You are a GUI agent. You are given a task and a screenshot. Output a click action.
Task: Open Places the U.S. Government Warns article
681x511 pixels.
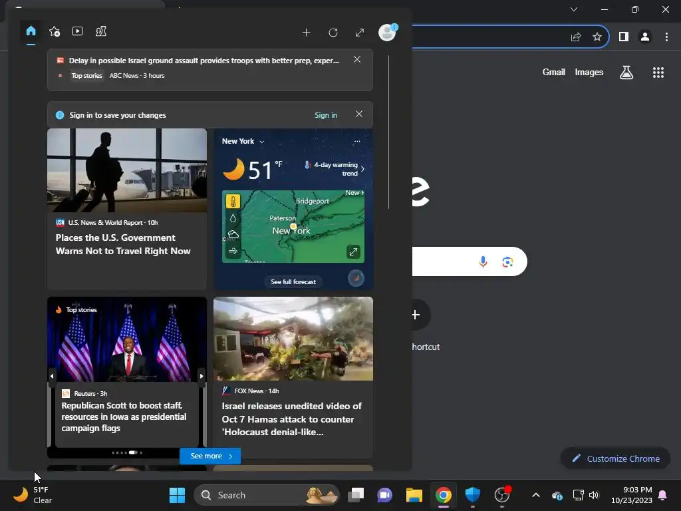point(123,244)
